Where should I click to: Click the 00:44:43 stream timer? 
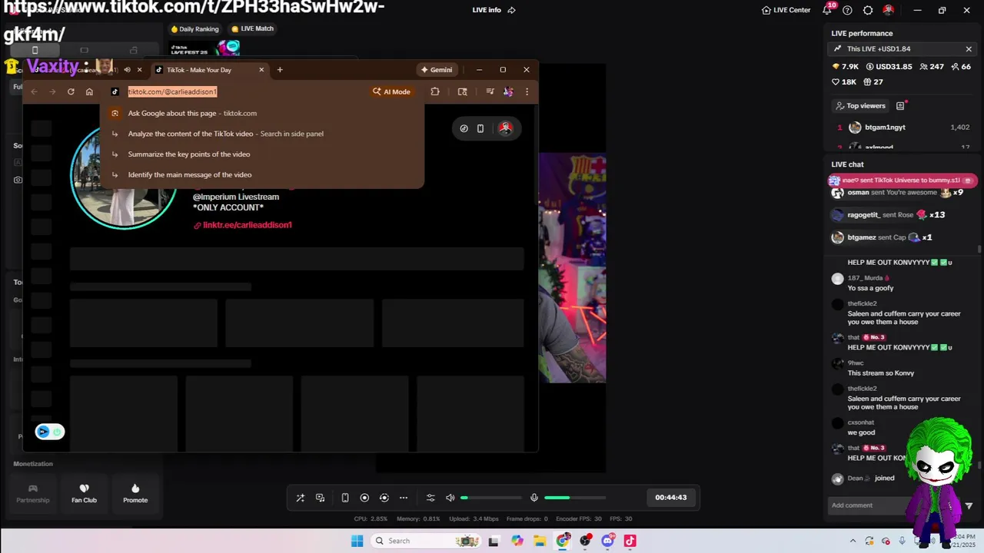pyautogui.click(x=670, y=498)
